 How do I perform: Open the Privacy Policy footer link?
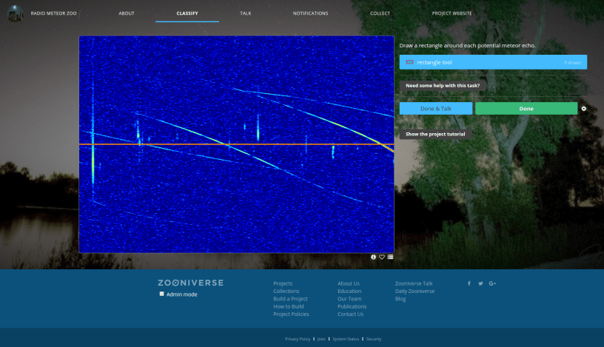click(298, 339)
